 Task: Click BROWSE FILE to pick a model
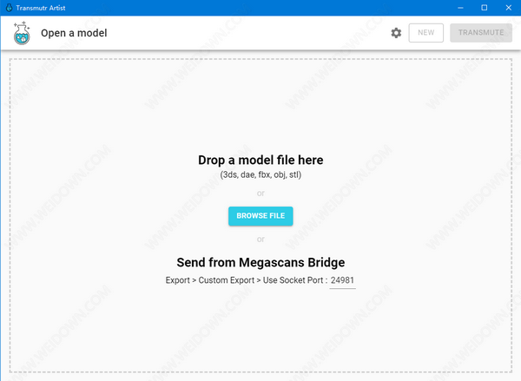260,215
